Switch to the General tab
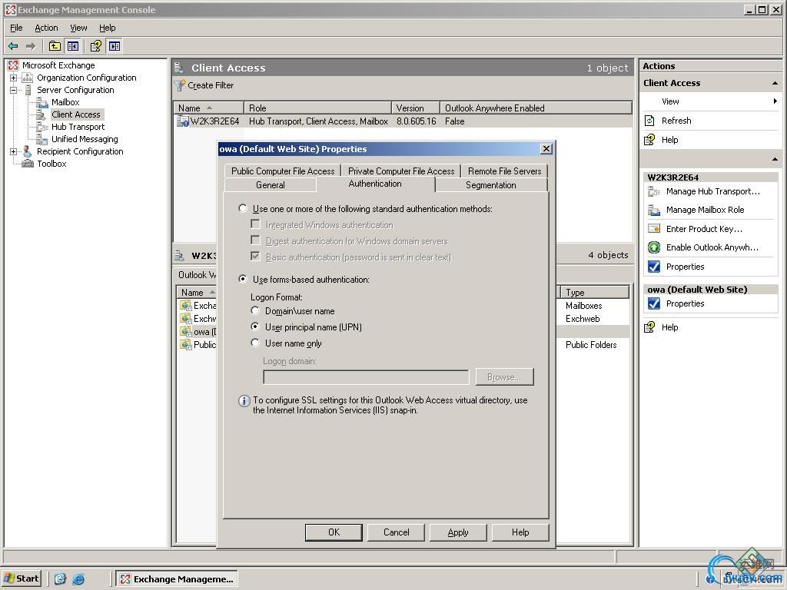 coord(271,185)
